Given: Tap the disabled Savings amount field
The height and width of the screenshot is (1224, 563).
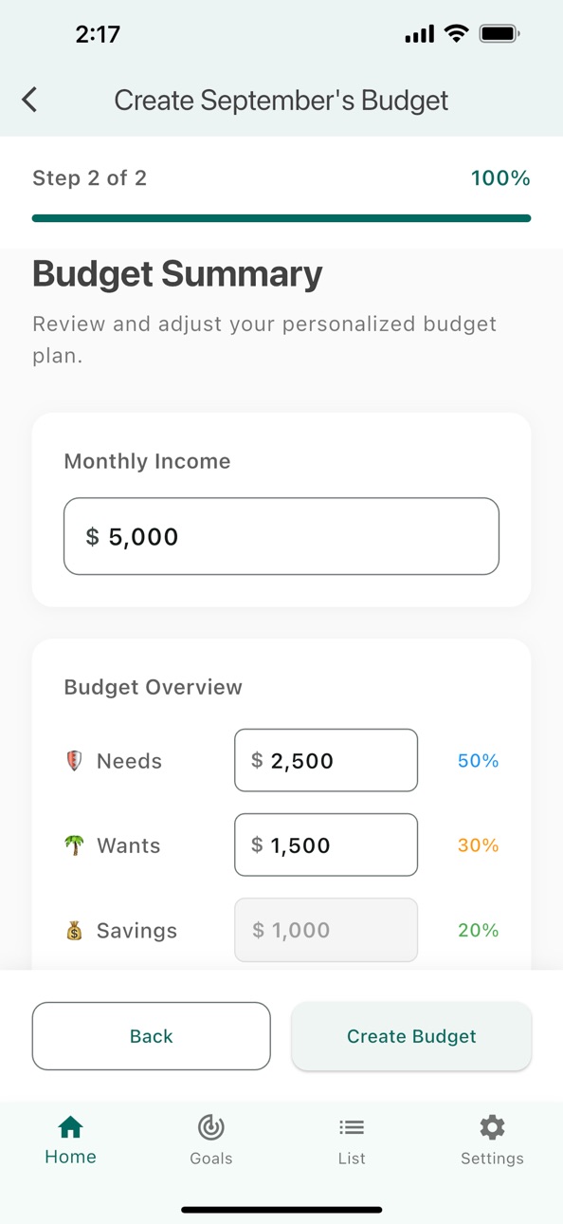Looking at the screenshot, I should 326,930.
